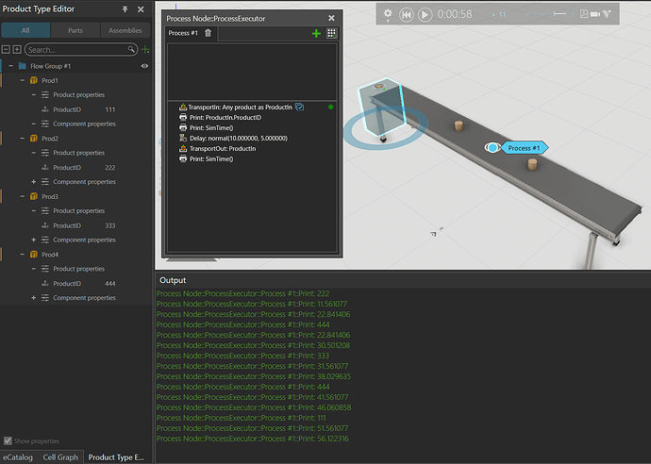Viewport: 651px width, 464px height.
Task: Toggle Flow Group #1 visibility eye
Action: click(x=144, y=66)
